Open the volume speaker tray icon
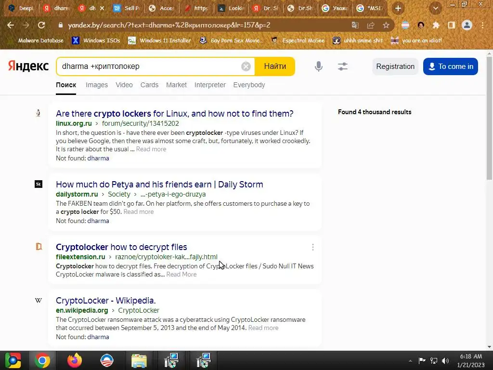Viewport: 493px width, 370px height. 445,360
